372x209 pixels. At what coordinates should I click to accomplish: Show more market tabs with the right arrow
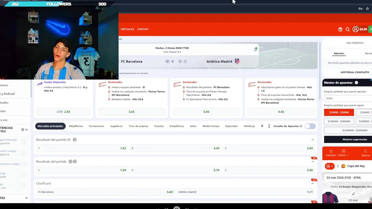(x=262, y=126)
